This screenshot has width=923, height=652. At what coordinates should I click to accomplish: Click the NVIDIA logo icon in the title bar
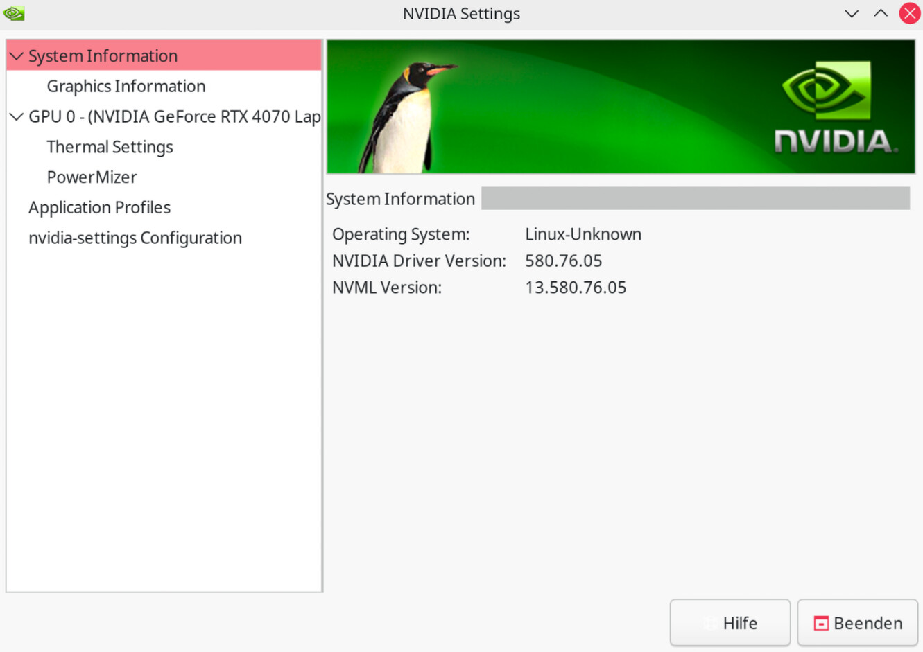tap(14, 13)
